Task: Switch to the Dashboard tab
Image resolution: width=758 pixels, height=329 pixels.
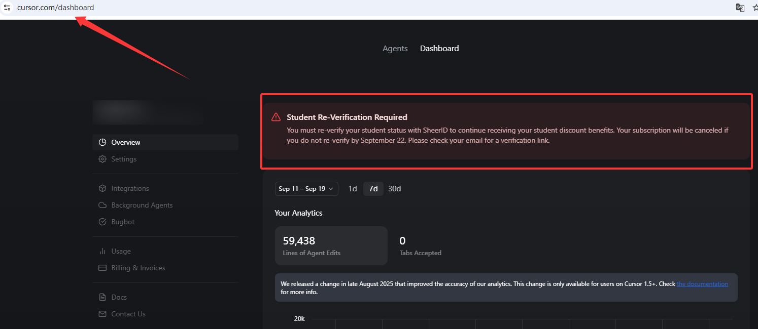Action: click(439, 49)
